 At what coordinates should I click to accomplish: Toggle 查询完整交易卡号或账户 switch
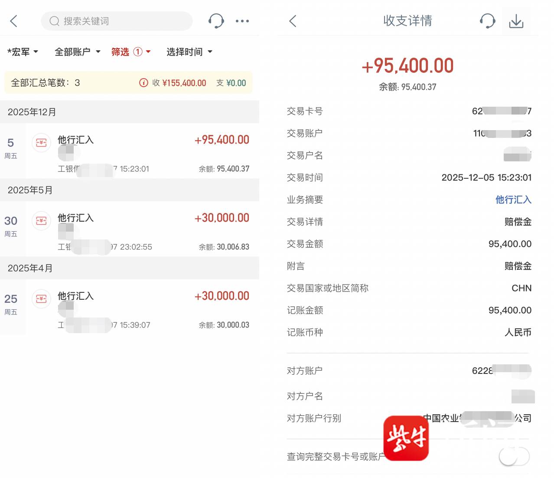tap(514, 456)
